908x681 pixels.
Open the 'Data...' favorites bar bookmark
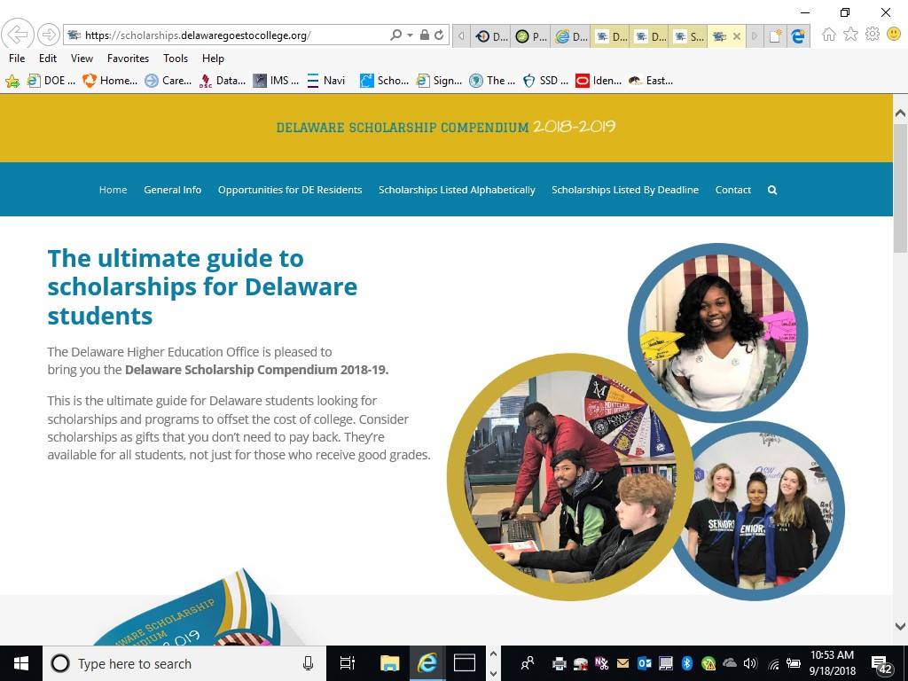(x=223, y=81)
